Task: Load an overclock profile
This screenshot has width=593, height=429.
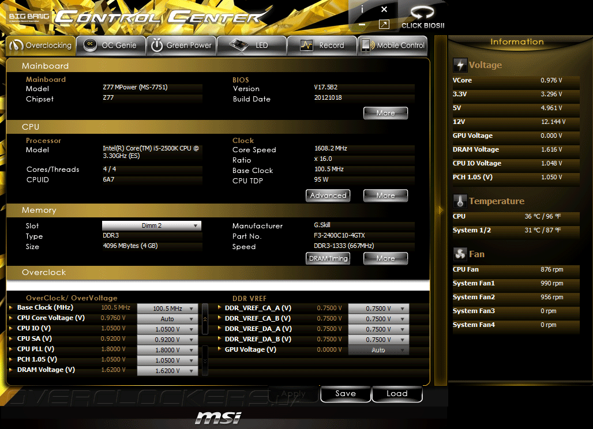Action: click(397, 393)
